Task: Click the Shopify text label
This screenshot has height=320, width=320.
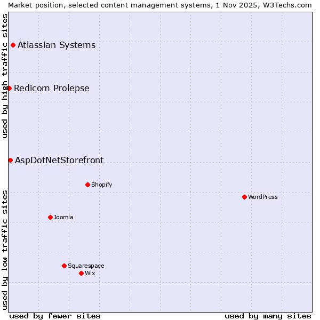Action: (101, 185)
